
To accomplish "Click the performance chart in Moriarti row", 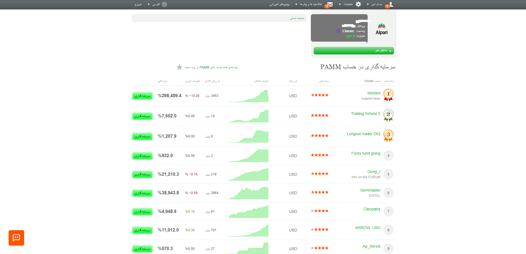I will (248, 96).
